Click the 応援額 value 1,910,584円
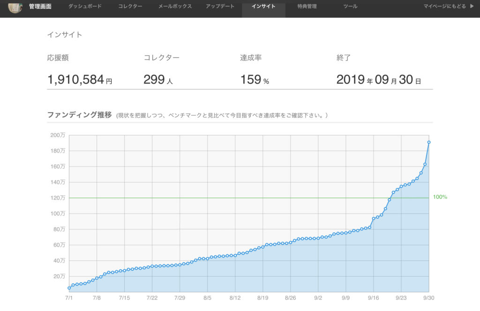This screenshot has height=311, width=480. coord(79,80)
